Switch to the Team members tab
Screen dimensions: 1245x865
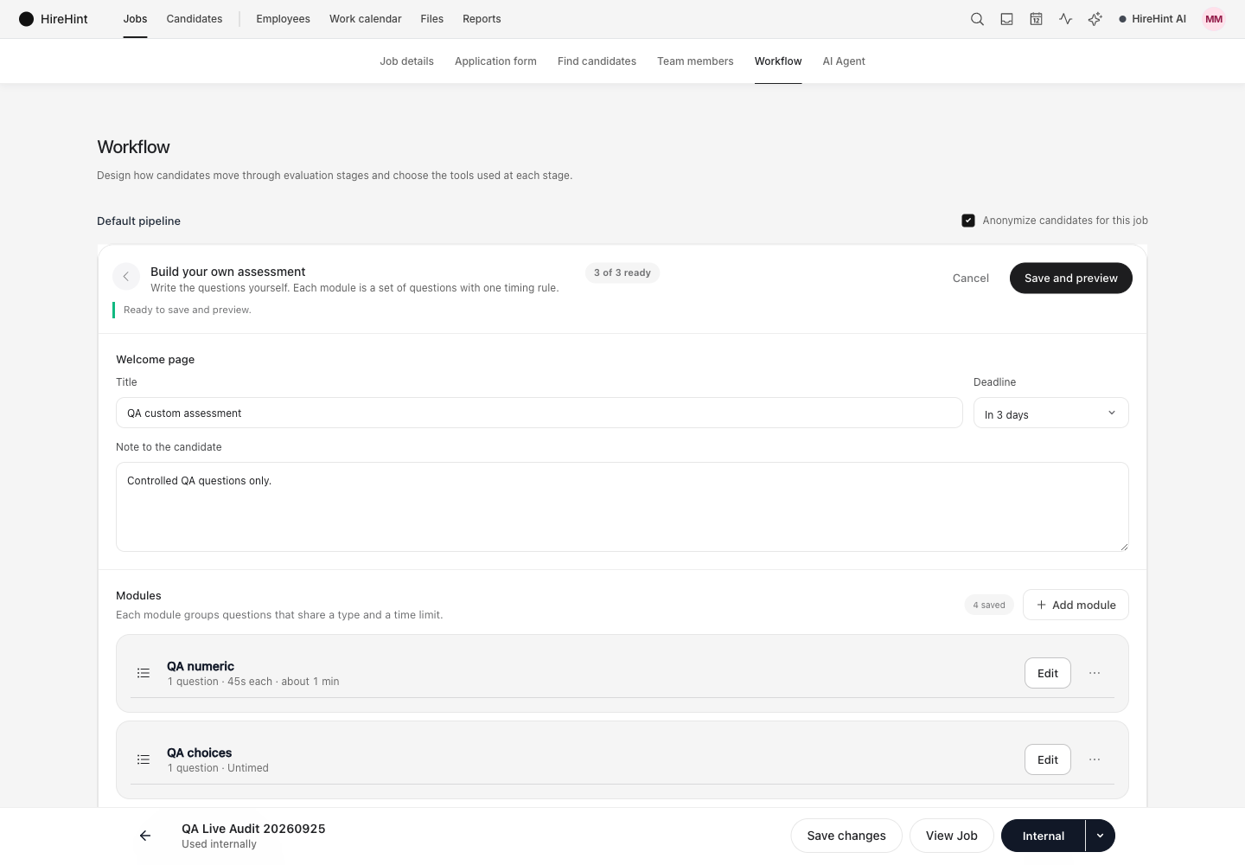[x=695, y=61]
